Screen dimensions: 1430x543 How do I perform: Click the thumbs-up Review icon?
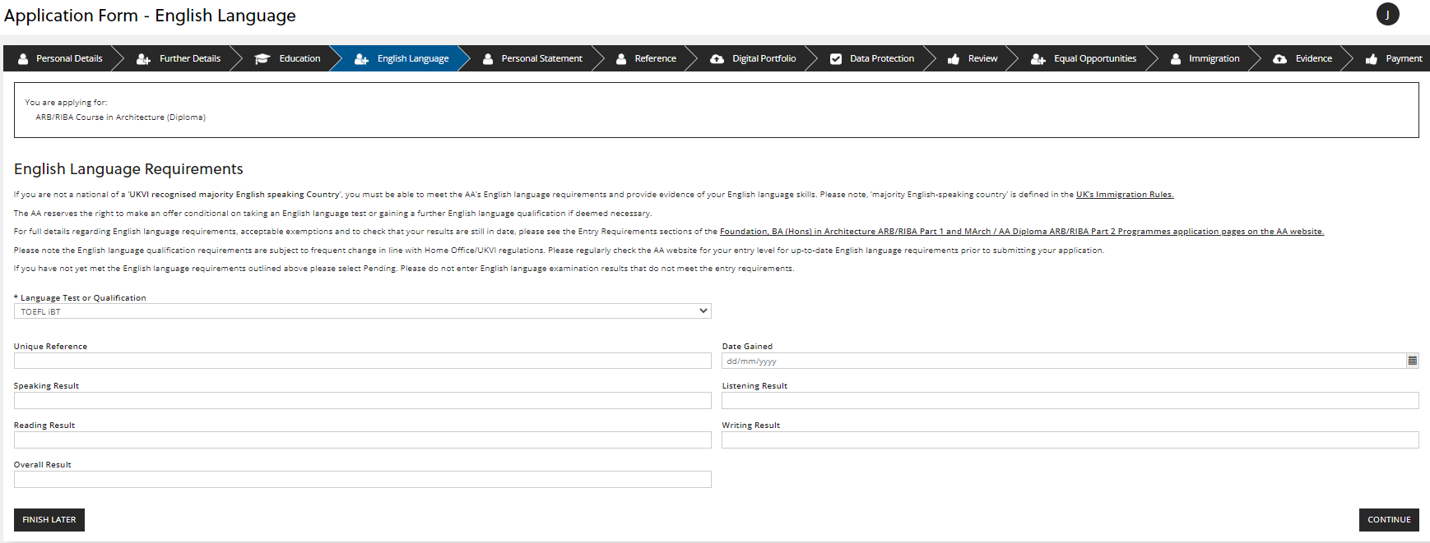pos(954,59)
